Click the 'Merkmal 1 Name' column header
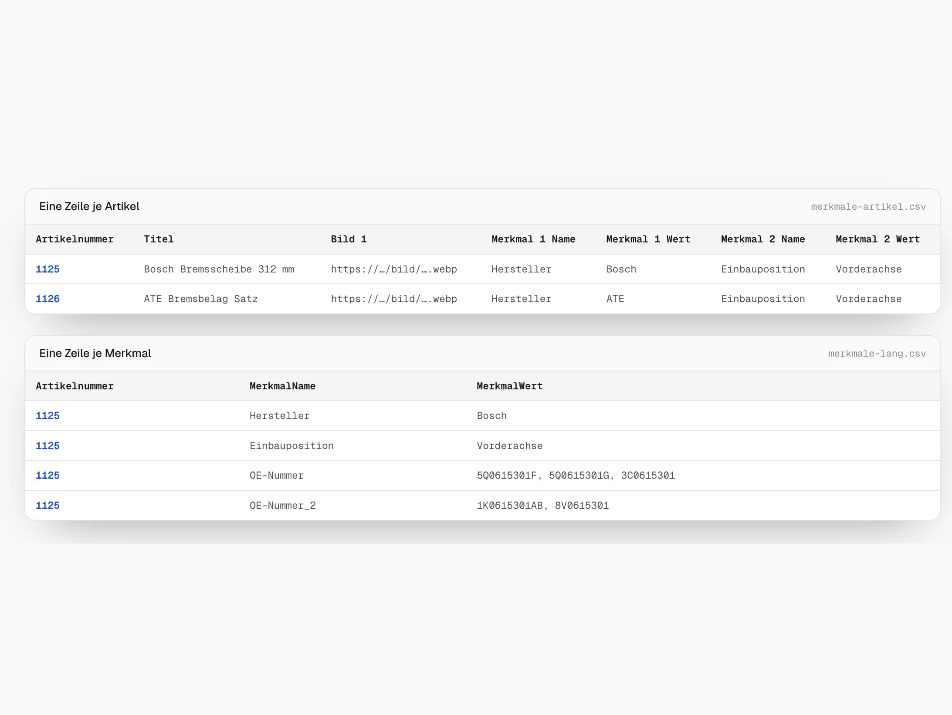This screenshot has width=952, height=715. pos(533,239)
